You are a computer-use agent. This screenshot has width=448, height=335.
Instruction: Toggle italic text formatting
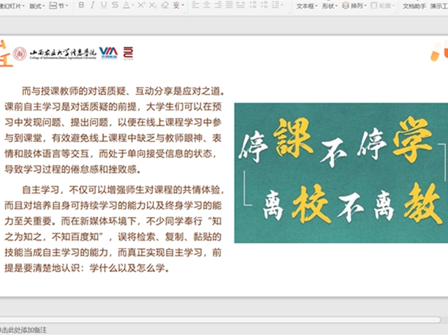(x=92, y=5)
